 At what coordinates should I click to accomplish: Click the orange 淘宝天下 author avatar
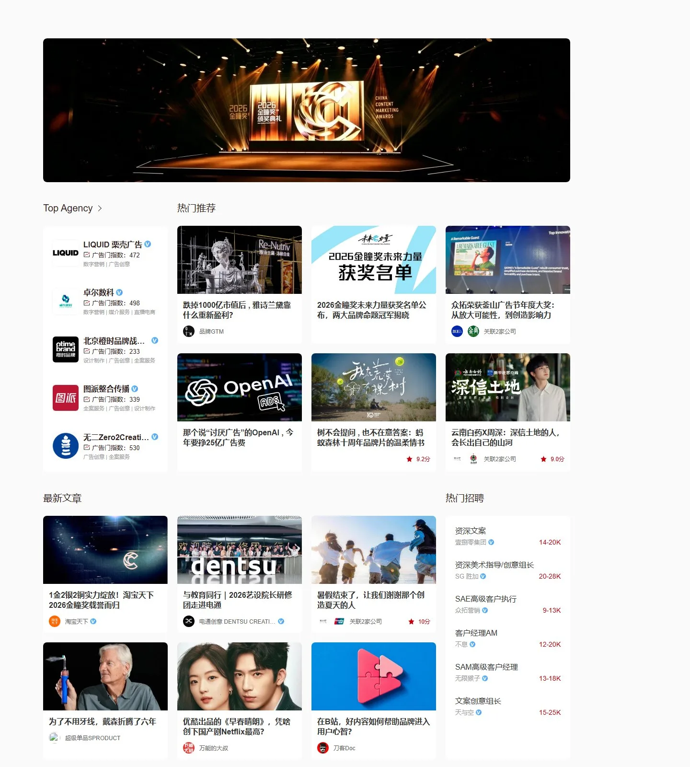coord(55,621)
